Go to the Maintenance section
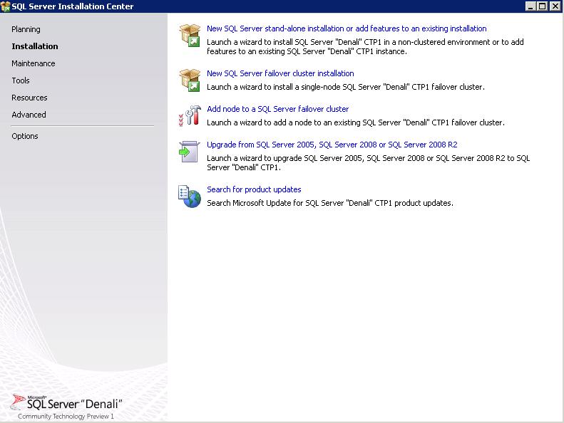The image size is (564, 423). pyautogui.click(x=34, y=63)
